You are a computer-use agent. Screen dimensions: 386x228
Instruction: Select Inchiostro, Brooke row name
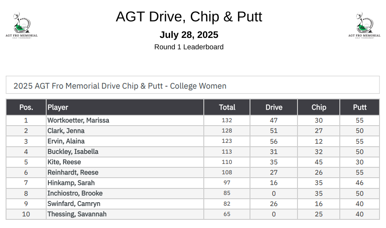[75, 193]
